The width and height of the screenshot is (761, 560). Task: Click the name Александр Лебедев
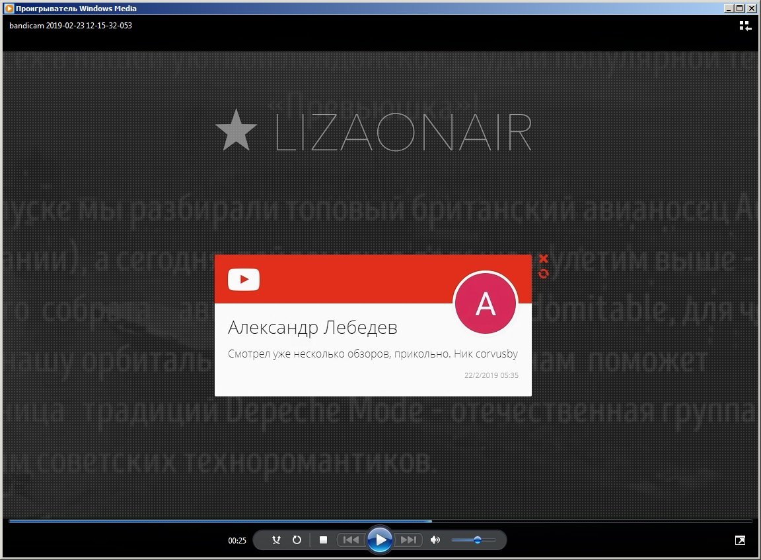312,327
